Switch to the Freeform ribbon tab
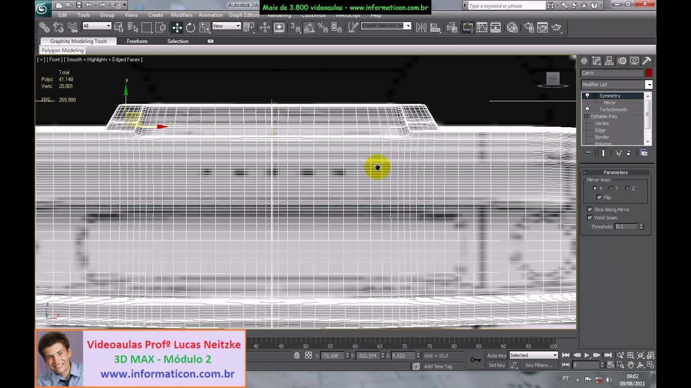 pos(137,41)
